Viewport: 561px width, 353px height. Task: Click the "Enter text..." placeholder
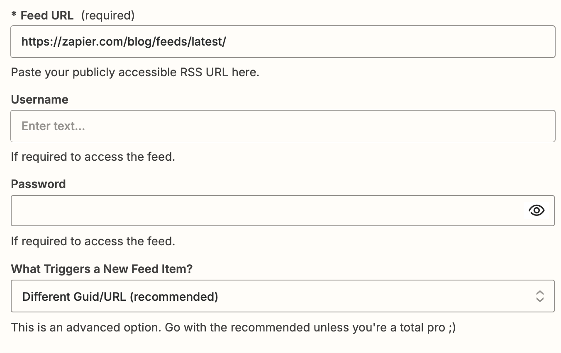53,126
